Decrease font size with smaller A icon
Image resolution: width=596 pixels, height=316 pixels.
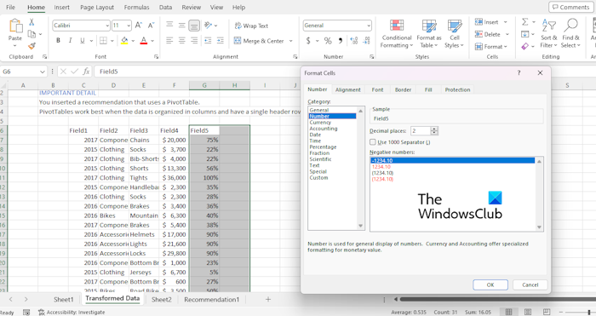pos(151,26)
